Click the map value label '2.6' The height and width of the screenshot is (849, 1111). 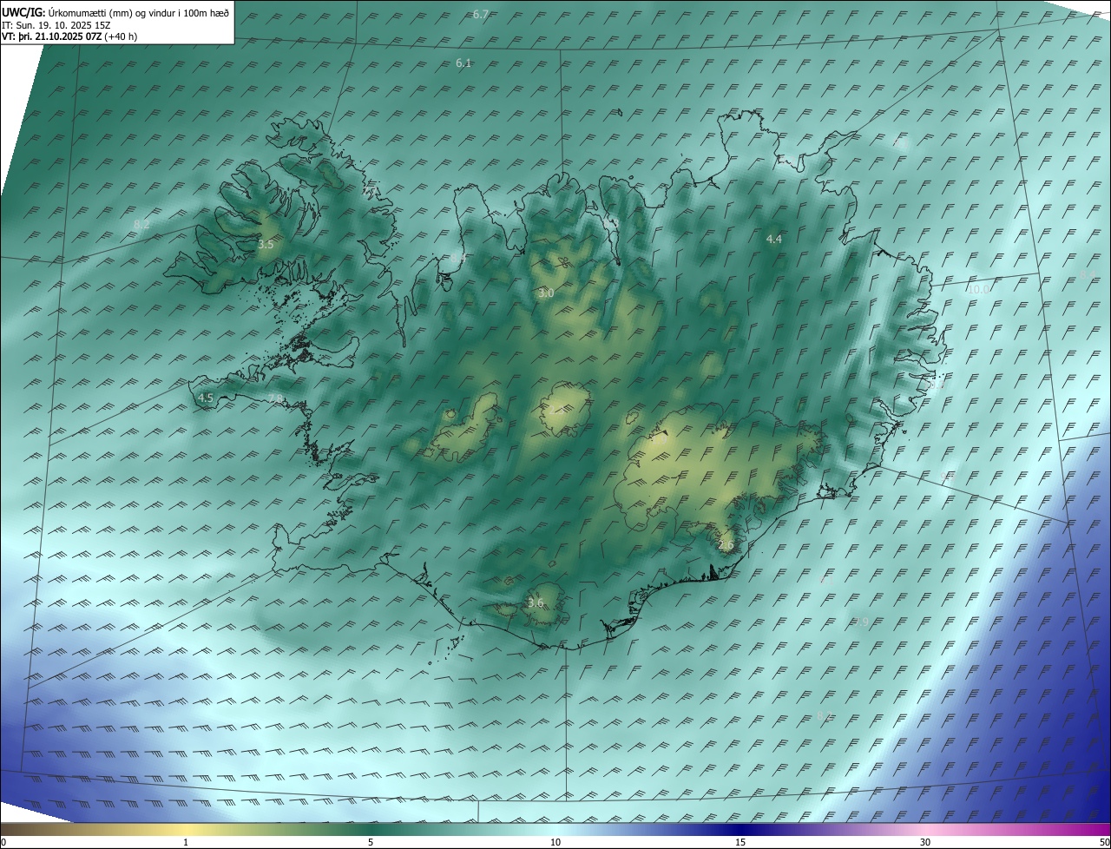click(726, 545)
